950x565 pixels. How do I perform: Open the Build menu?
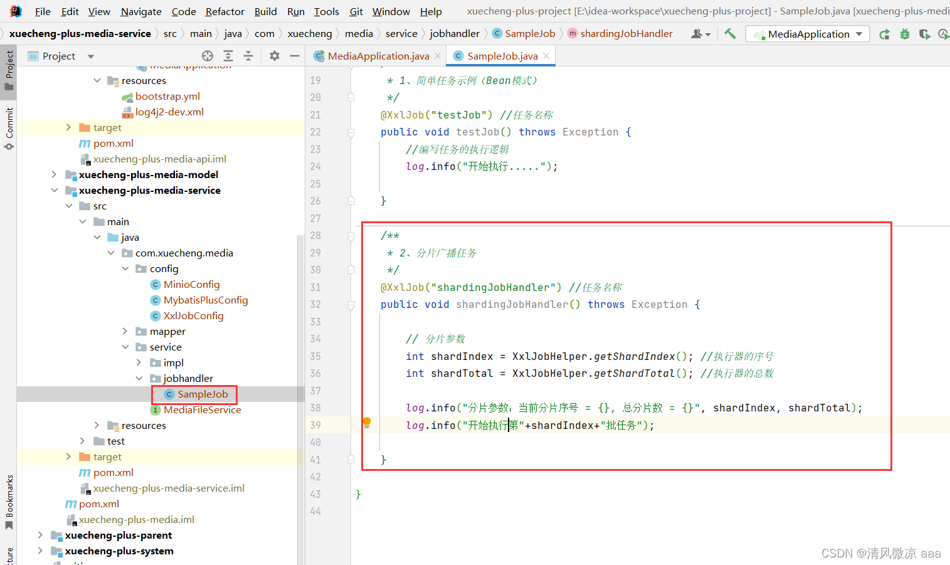[265, 11]
